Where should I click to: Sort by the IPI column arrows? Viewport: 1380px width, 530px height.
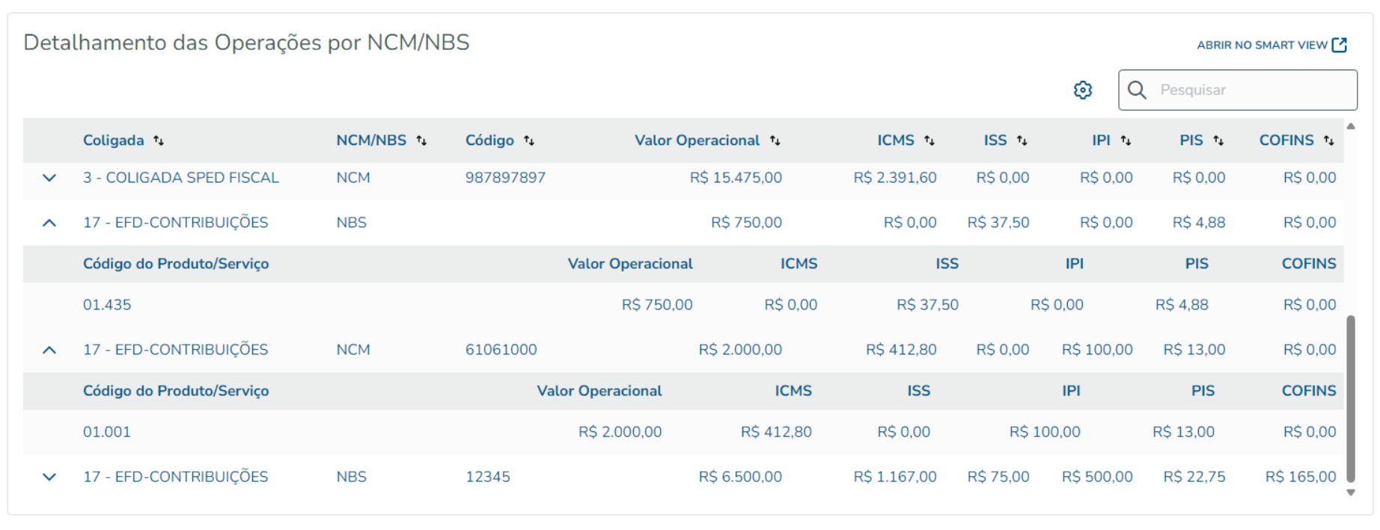click(x=1126, y=141)
